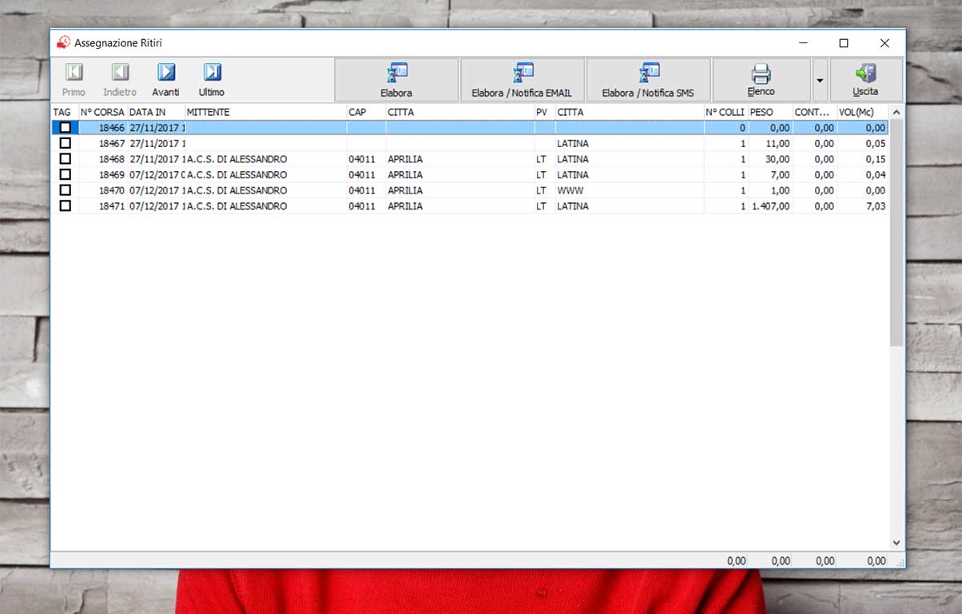Click LATINA destination in row 18467

573,143
